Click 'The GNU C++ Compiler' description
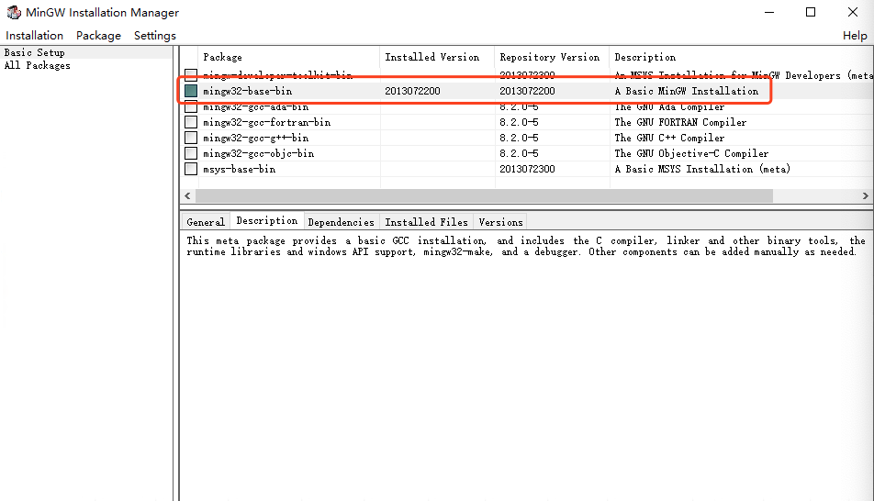Screen dimensions: 874x501 [x=669, y=138]
